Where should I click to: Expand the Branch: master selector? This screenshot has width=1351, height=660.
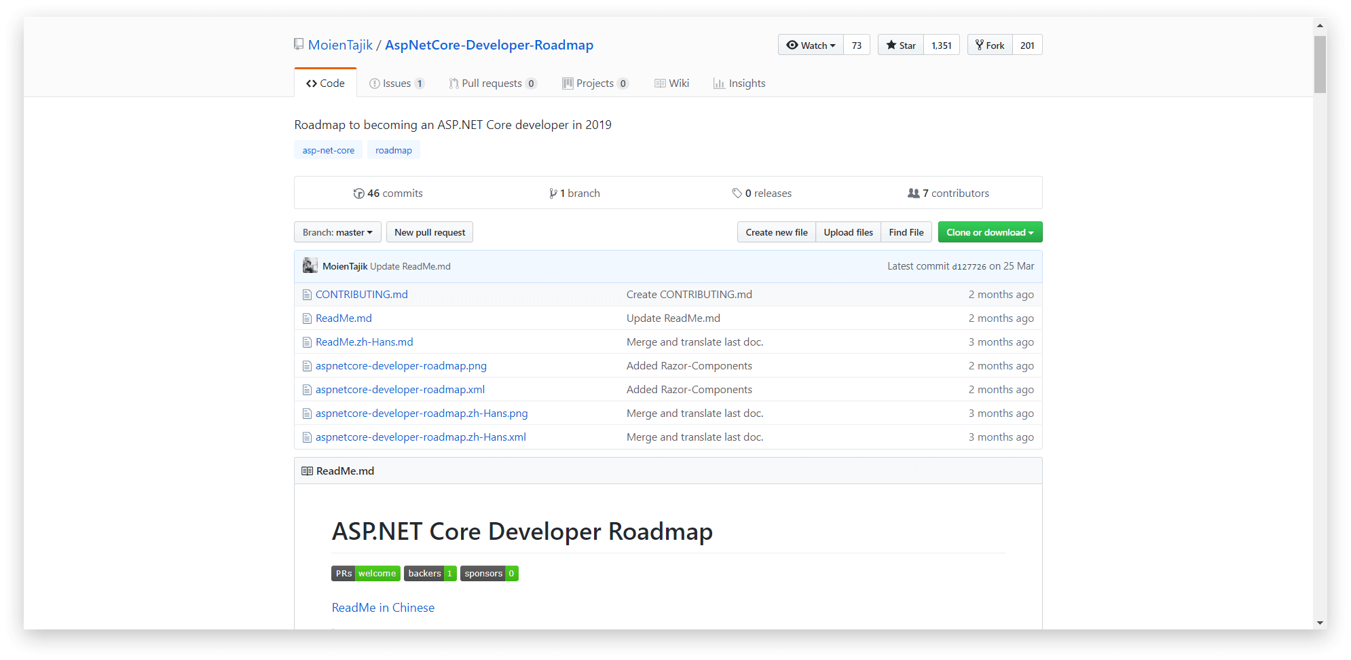337,232
